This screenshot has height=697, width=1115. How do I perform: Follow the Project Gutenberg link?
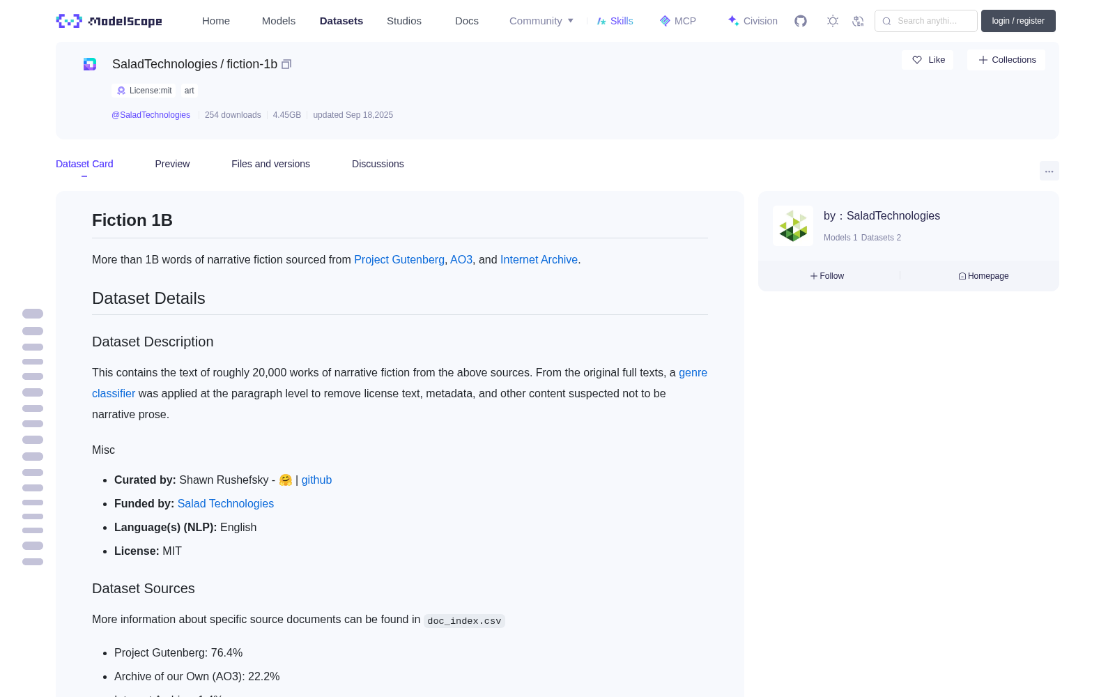pos(399,260)
